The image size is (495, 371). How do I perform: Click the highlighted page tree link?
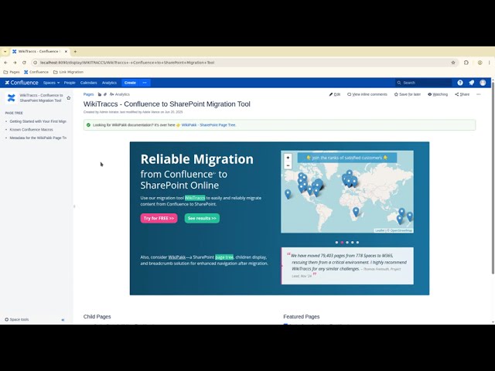224,257
